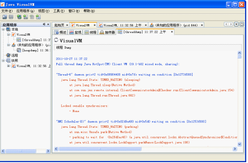Click thread dump vertical scrollbar down arrow
Viewport: 248px width, 163px height.
pyautogui.click(x=240, y=144)
